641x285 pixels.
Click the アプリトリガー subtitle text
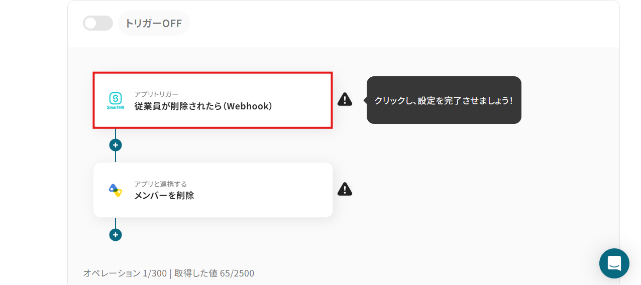tap(156, 94)
